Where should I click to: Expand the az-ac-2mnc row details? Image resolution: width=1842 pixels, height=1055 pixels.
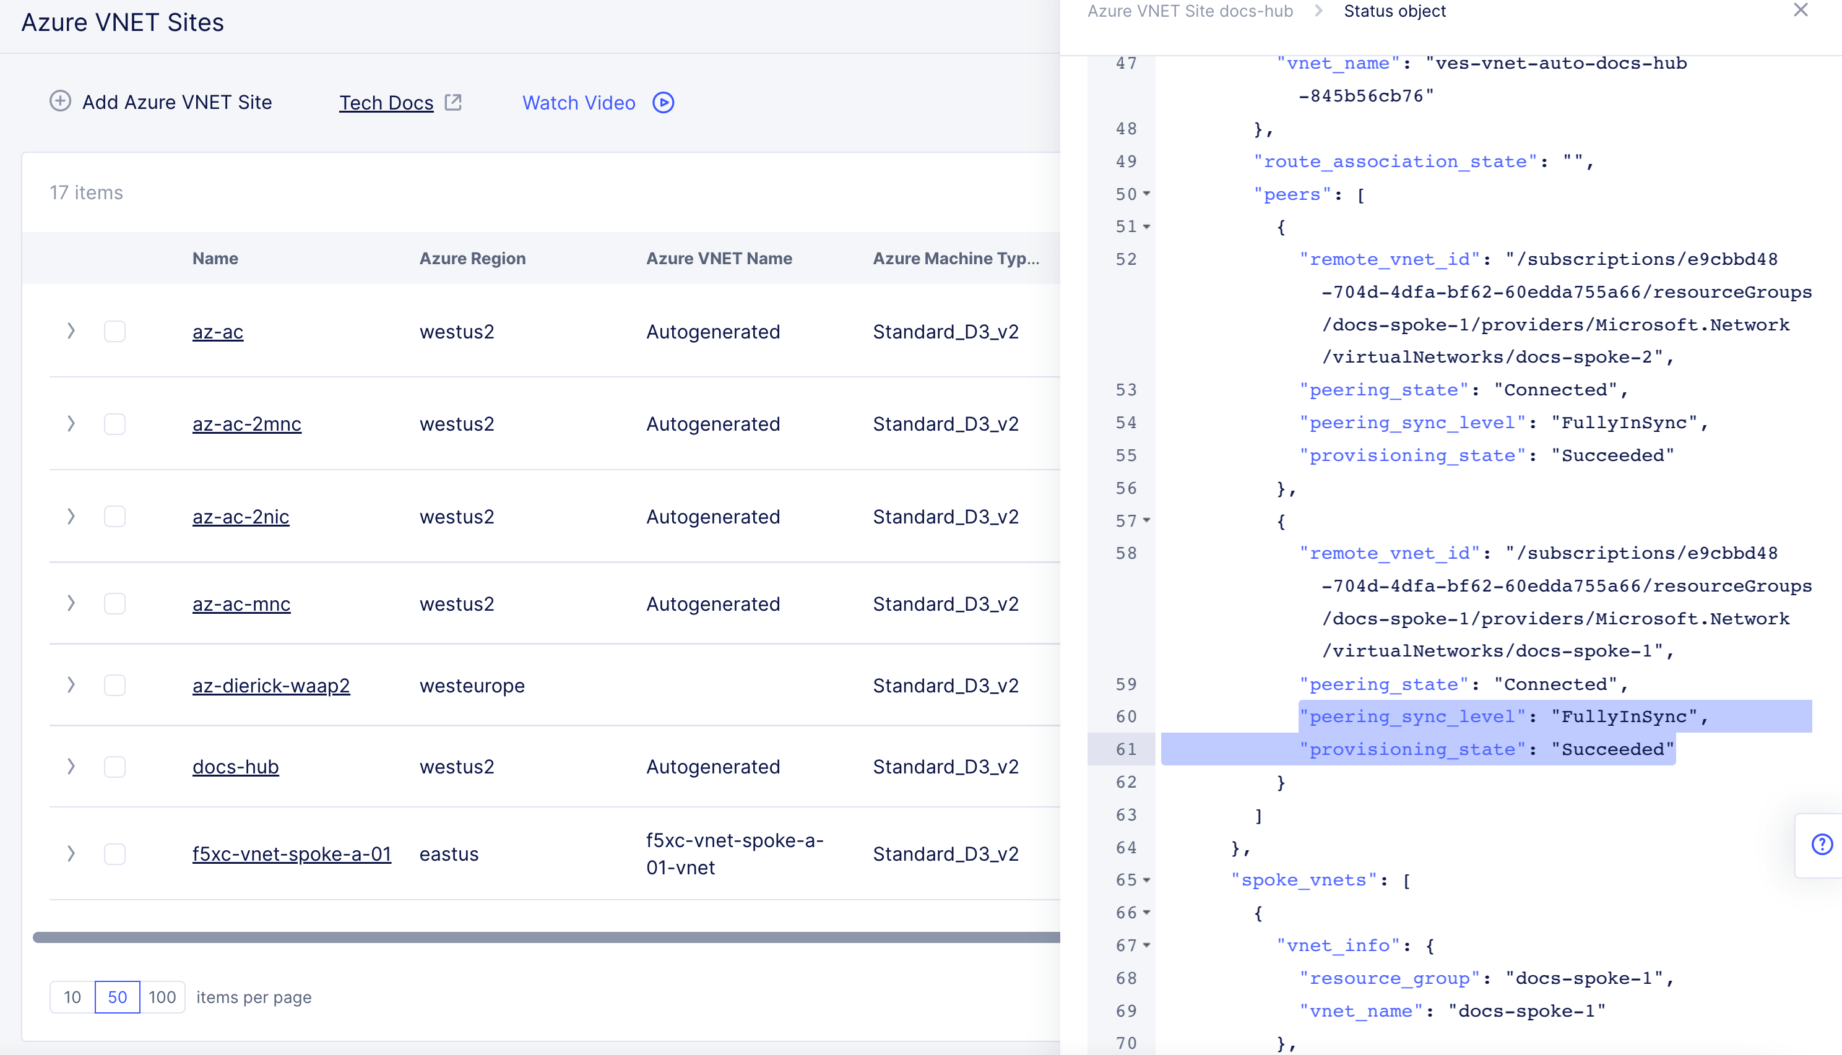[71, 424]
